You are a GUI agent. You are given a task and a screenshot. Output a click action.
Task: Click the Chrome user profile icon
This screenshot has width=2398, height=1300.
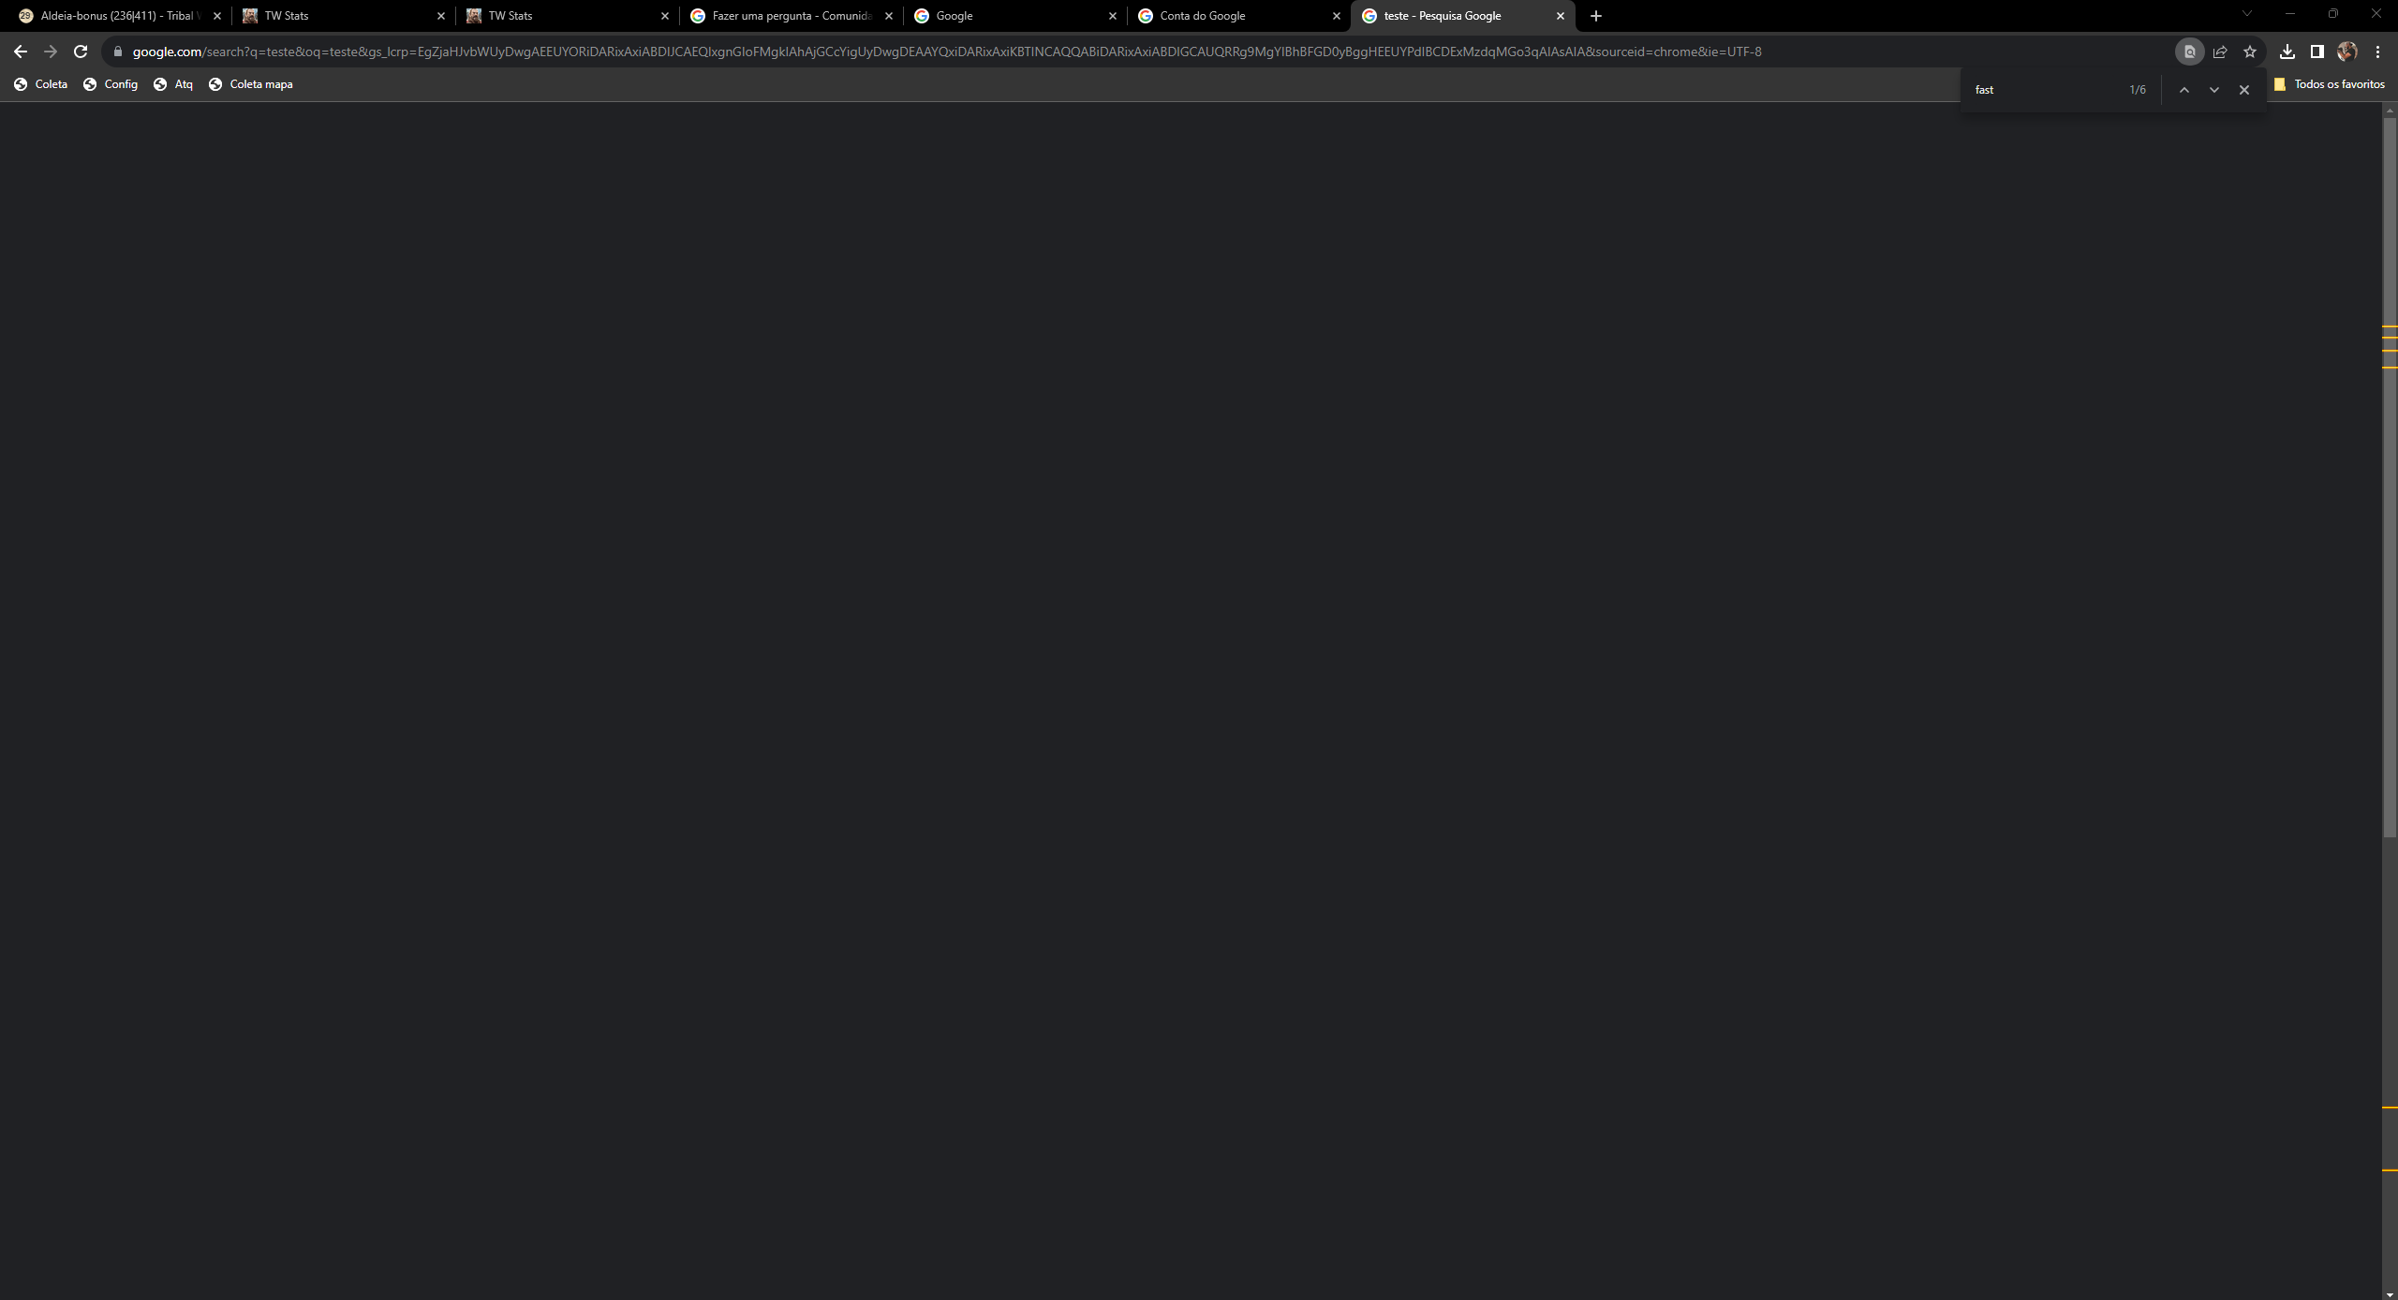[2346, 50]
